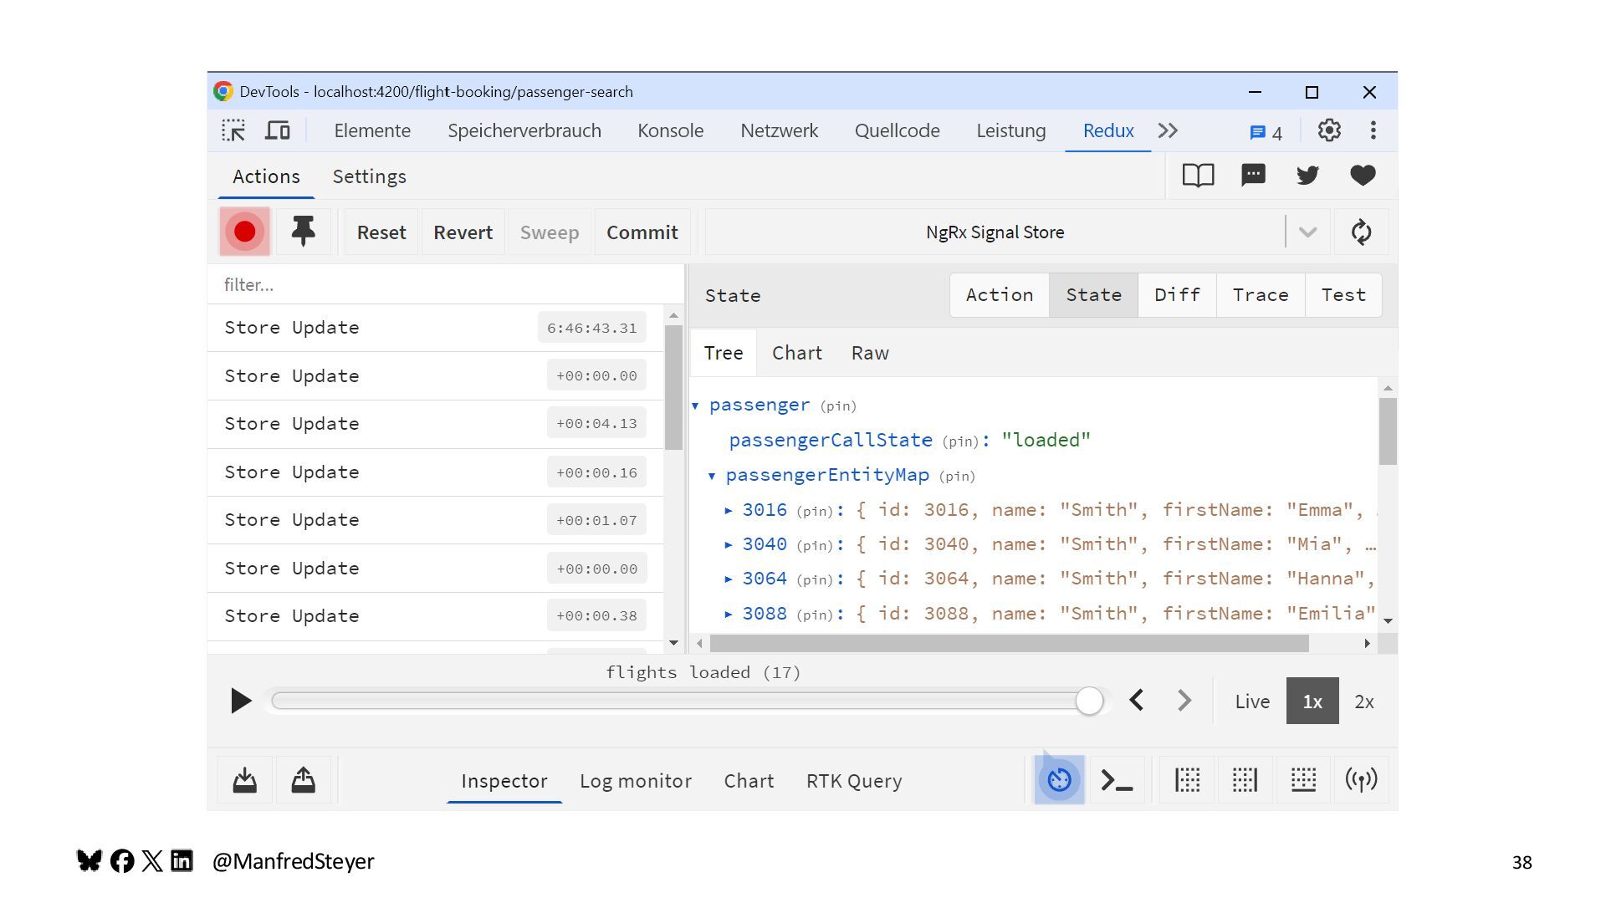Switch to the Log monitor view
The width and height of the screenshot is (1606, 903).
[x=635, y=781]
